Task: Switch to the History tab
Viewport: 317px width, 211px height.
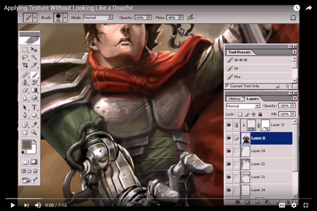Action: tap(235, 99)
